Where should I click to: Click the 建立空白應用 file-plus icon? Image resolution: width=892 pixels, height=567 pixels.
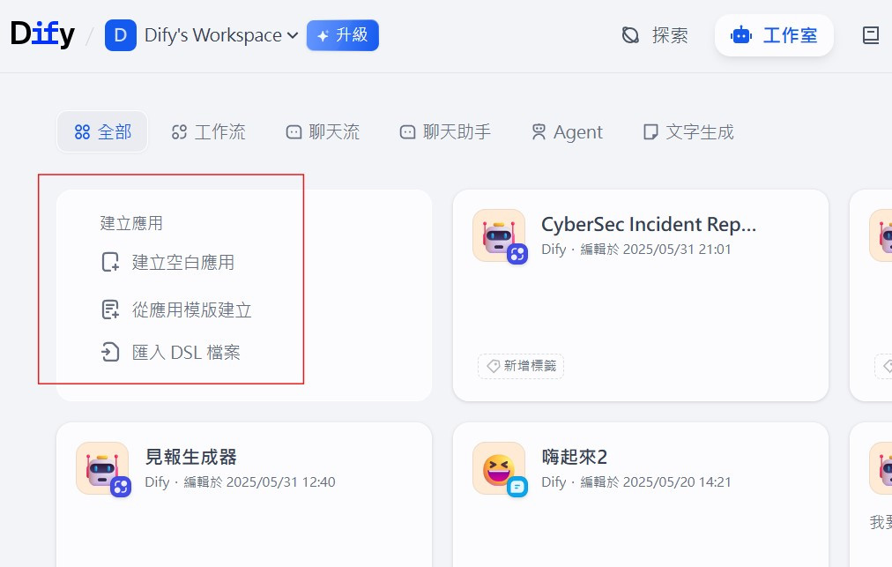[x=110, y=263]
